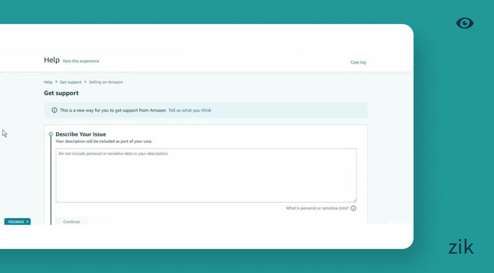Click the chevron after the Help breadcrumb

[x=56, y=82]
